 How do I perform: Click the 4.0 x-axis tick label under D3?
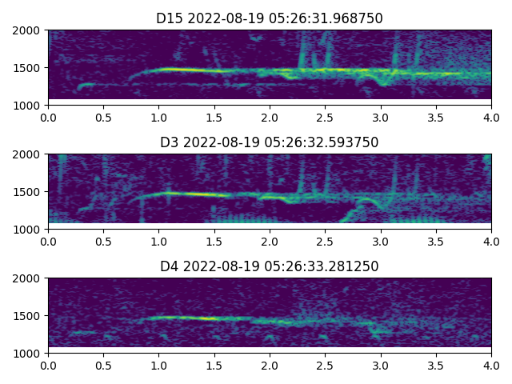[x=491, y=242]
